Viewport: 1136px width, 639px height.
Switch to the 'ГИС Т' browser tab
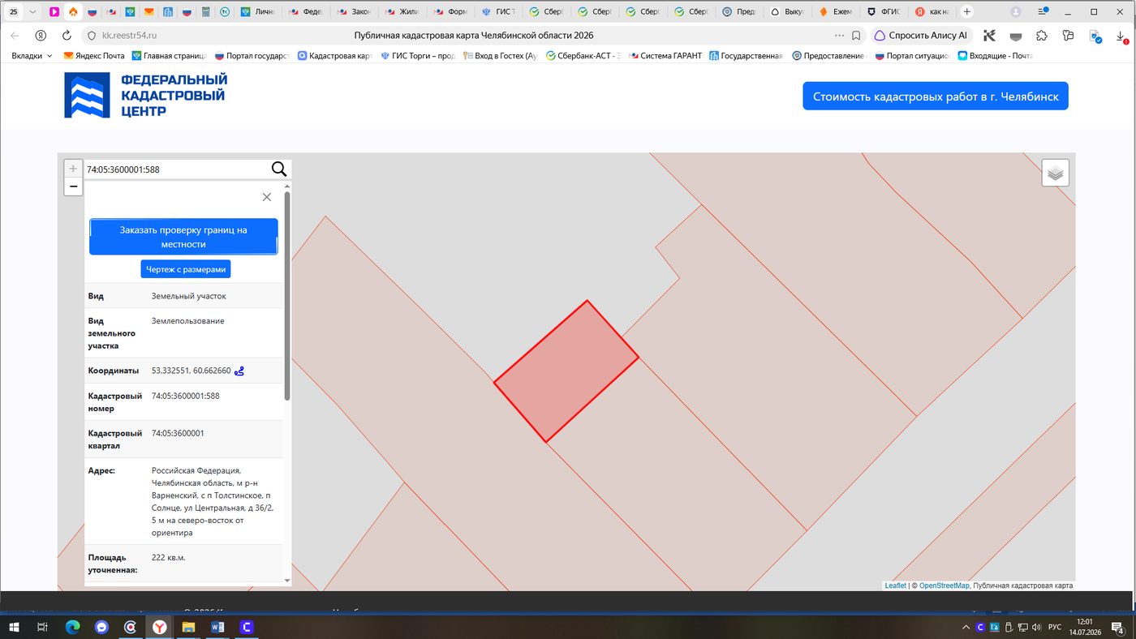498,12
